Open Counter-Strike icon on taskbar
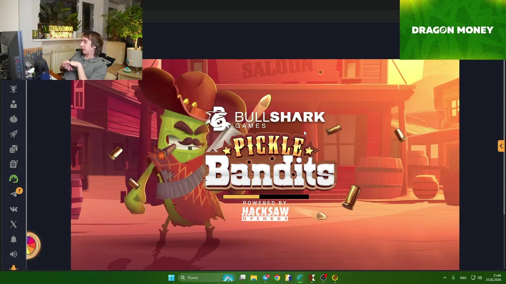Screen dimensions: 506x284 pos(289,278)
